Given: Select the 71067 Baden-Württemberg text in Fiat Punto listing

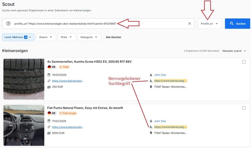Looking at the screenshot, I should [x=170, y=133].
